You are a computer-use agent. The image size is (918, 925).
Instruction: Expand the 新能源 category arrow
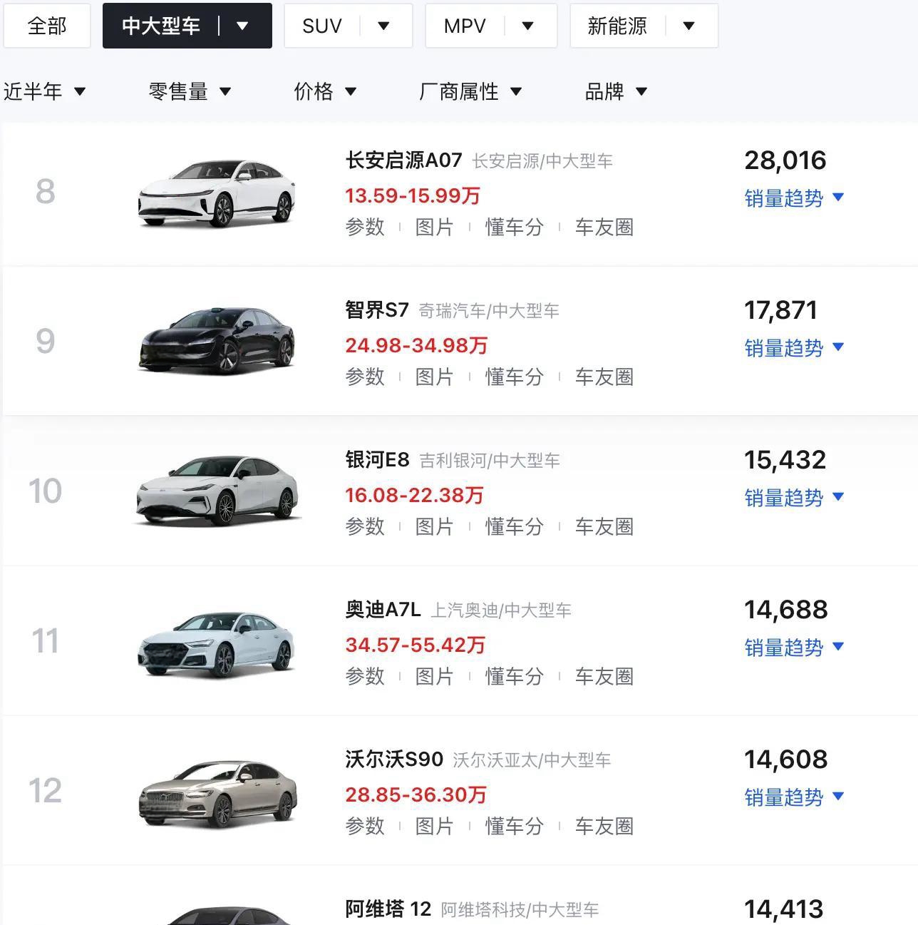click(x=688, y=26)
